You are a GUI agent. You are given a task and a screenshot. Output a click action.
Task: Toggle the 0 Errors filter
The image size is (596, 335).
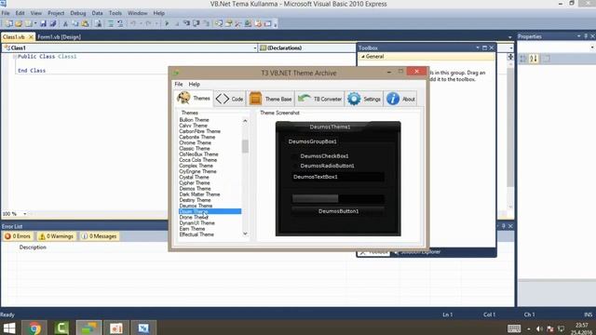[x=18, y=236]
